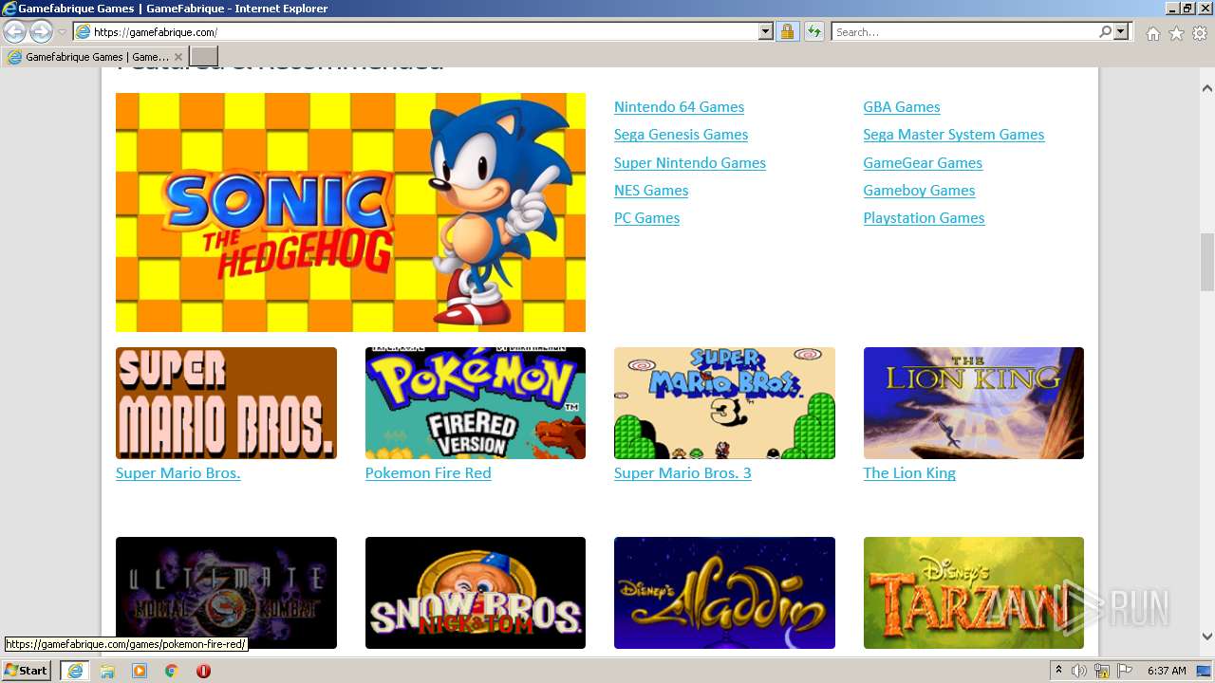1215x683 pixels.
Task: Click the search magnifier icon
Action: [1105, 32]
